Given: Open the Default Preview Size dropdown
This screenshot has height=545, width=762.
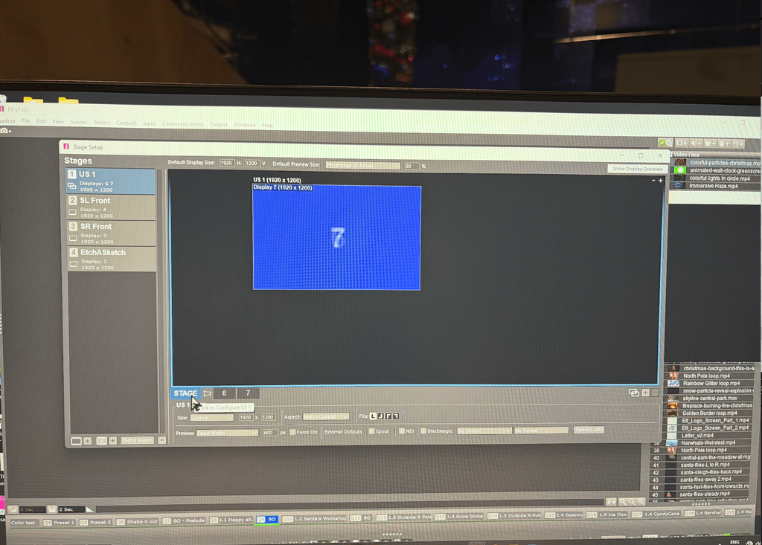Looking at the screenshot, I should tap(362, 165).
